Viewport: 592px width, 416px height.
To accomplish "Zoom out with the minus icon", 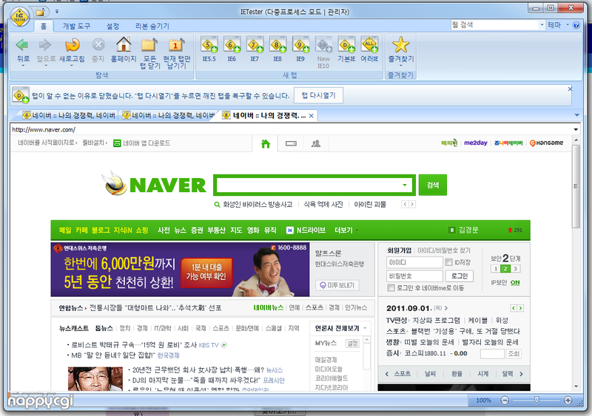I will [x=505, y=400].
